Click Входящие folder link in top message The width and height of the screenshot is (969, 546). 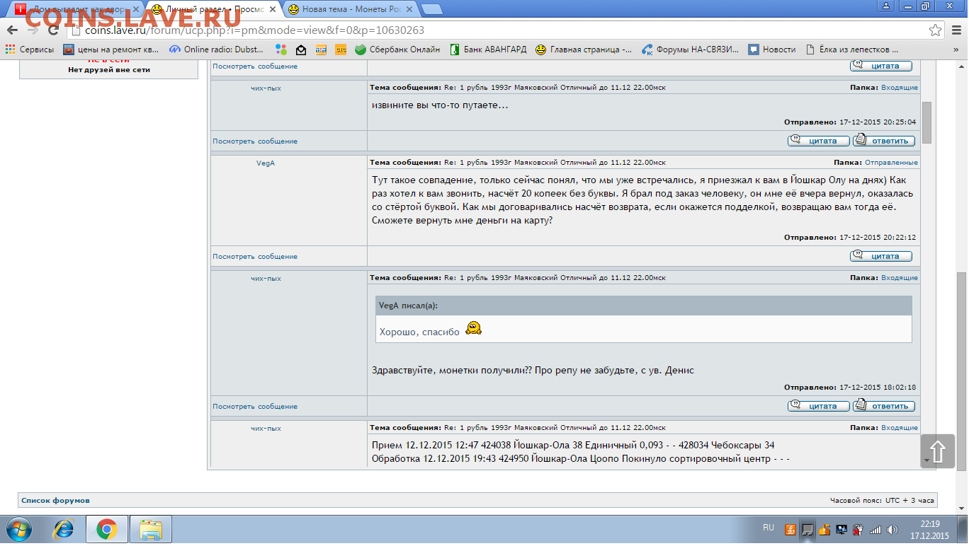pos(899,88)
